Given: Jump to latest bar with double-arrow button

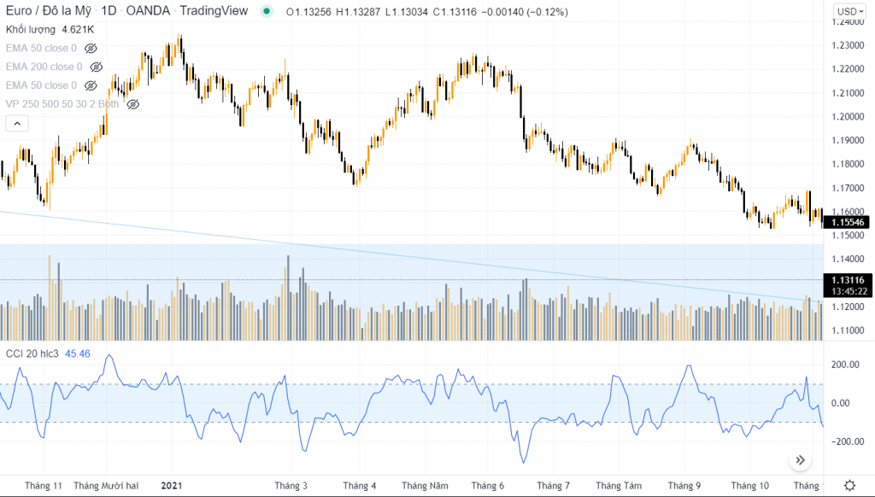Looking at the screenshot, I should [800, 460].
